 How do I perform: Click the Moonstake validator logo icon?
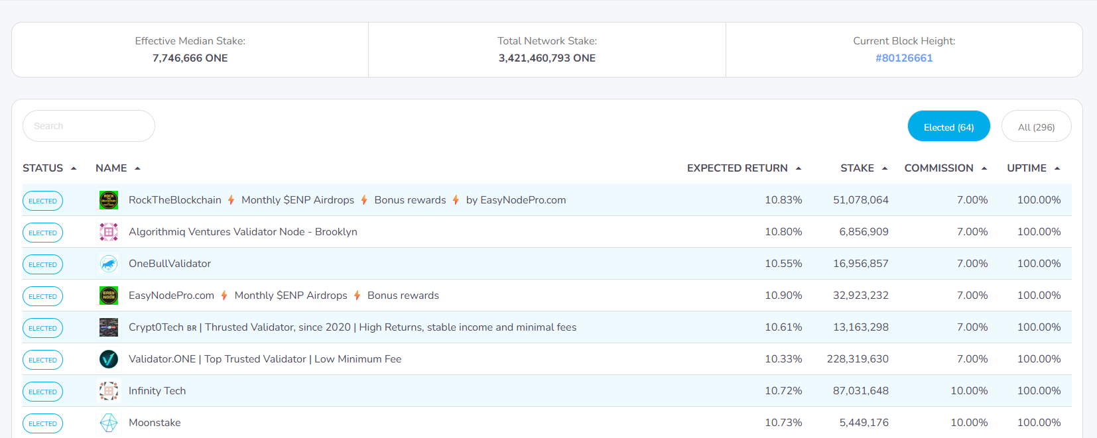(109, 423)
